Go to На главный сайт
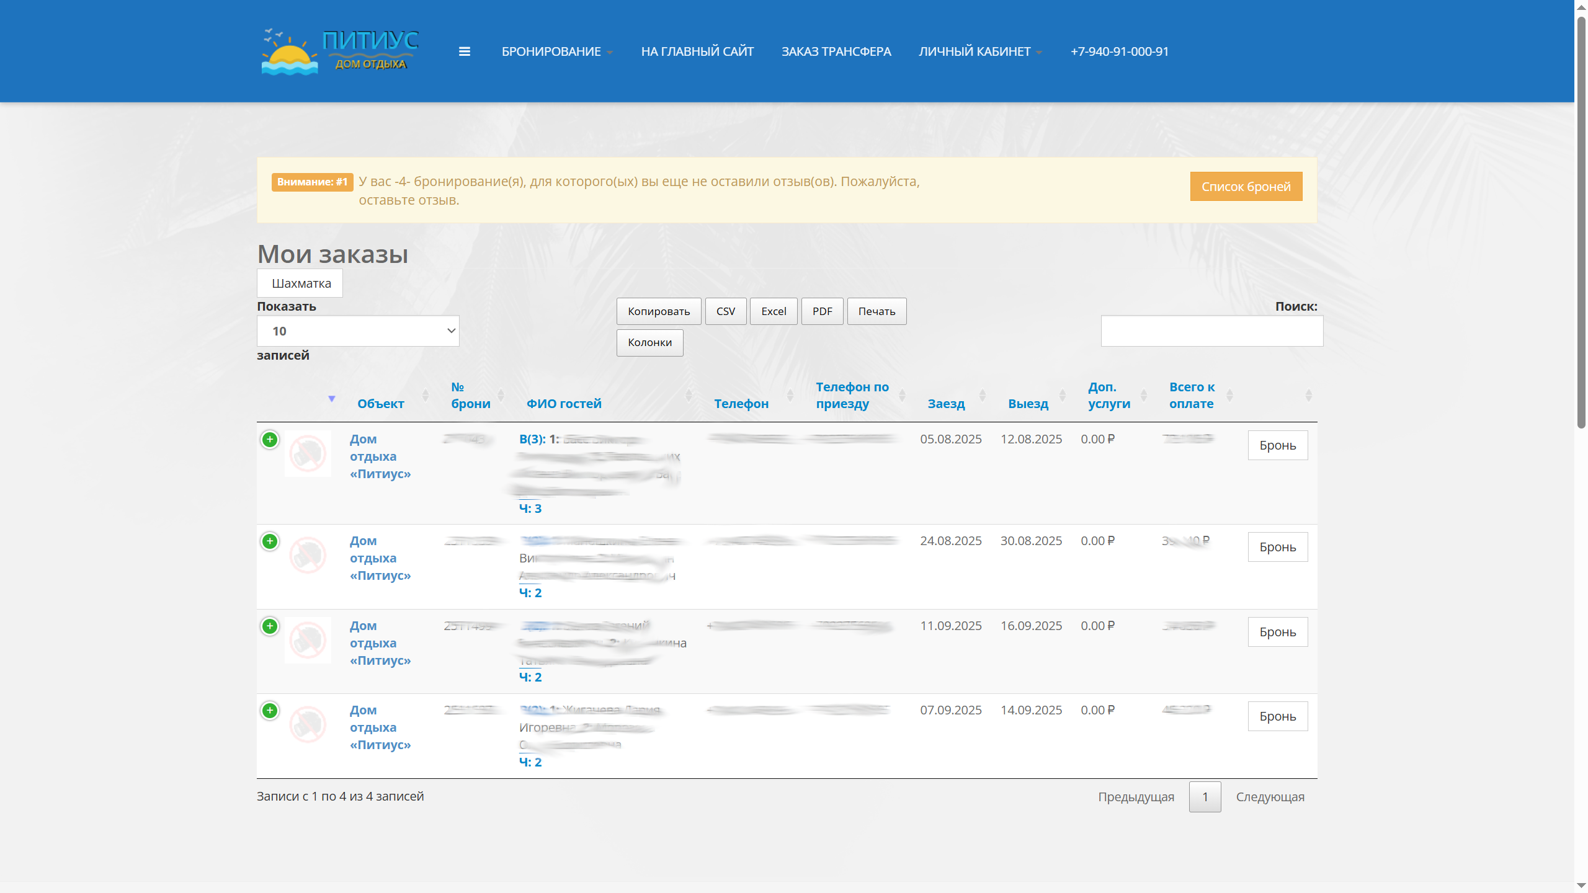This screenshot has height=893, width=1588. 697,51
